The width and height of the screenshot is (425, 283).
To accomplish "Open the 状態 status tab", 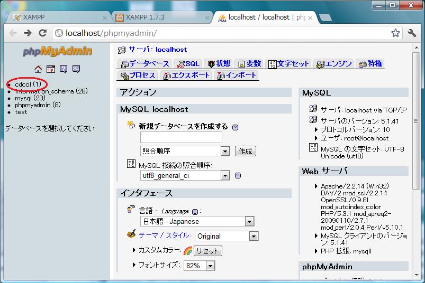I will tap(219, 64).
